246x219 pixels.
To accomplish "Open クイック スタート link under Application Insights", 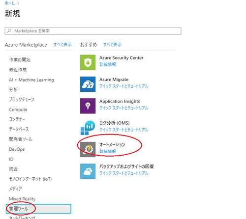I will (x=124, y=108).
